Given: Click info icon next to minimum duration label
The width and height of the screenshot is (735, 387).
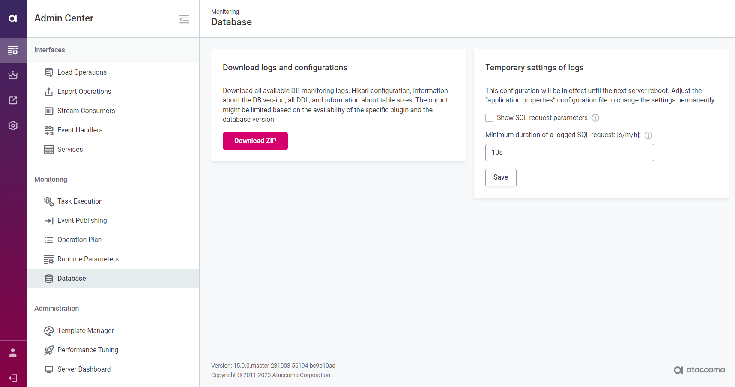Looking at the screenshot, I should [648, 135].
